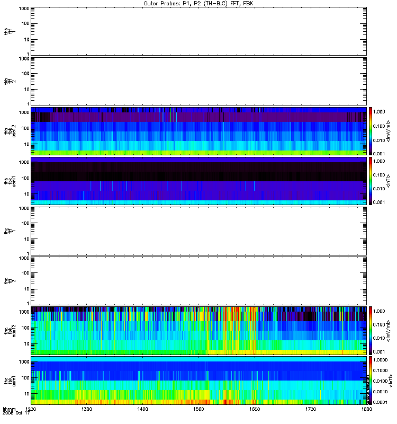The height and width of the screenshot is (424, 397).
Task: Click the "1400" time axis label
Action: [142, 409]
